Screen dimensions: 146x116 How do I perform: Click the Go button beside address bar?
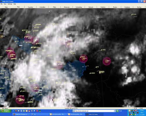[x=119, y=111]
